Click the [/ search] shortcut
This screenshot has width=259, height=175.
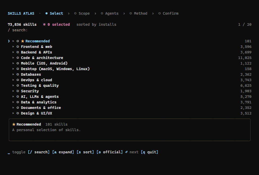[x=39, y=152]
